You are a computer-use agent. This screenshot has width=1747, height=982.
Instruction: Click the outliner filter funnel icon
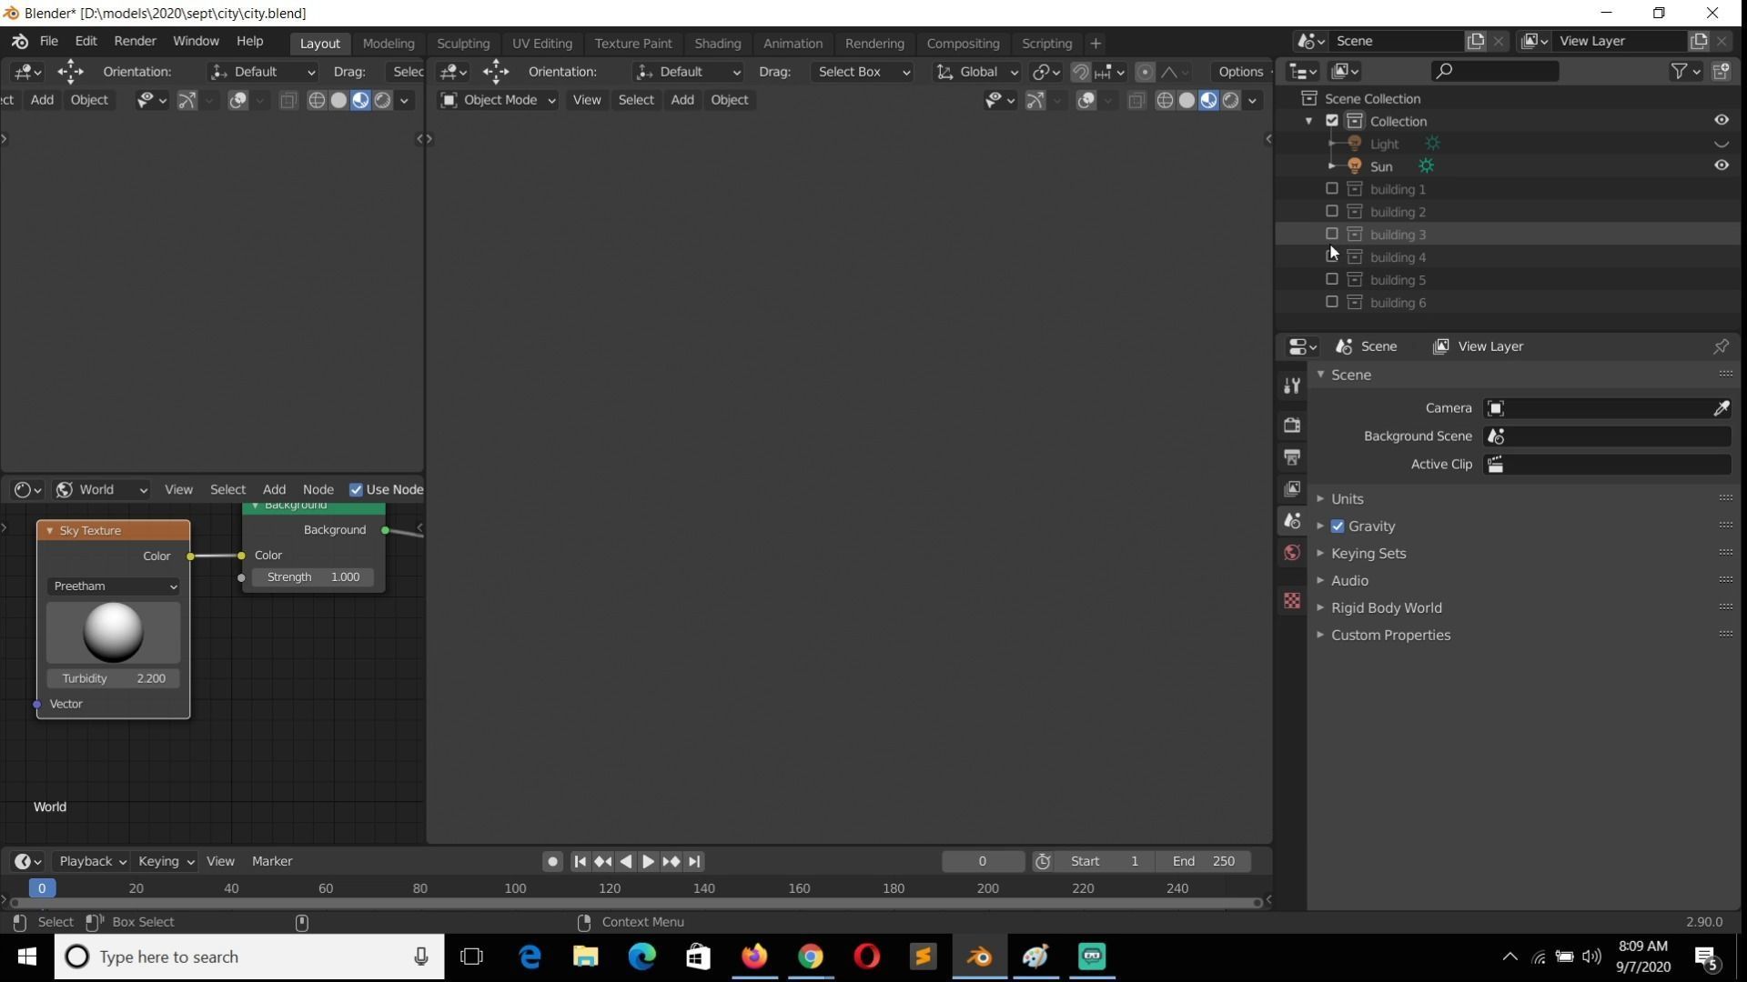pos(1680,71)
